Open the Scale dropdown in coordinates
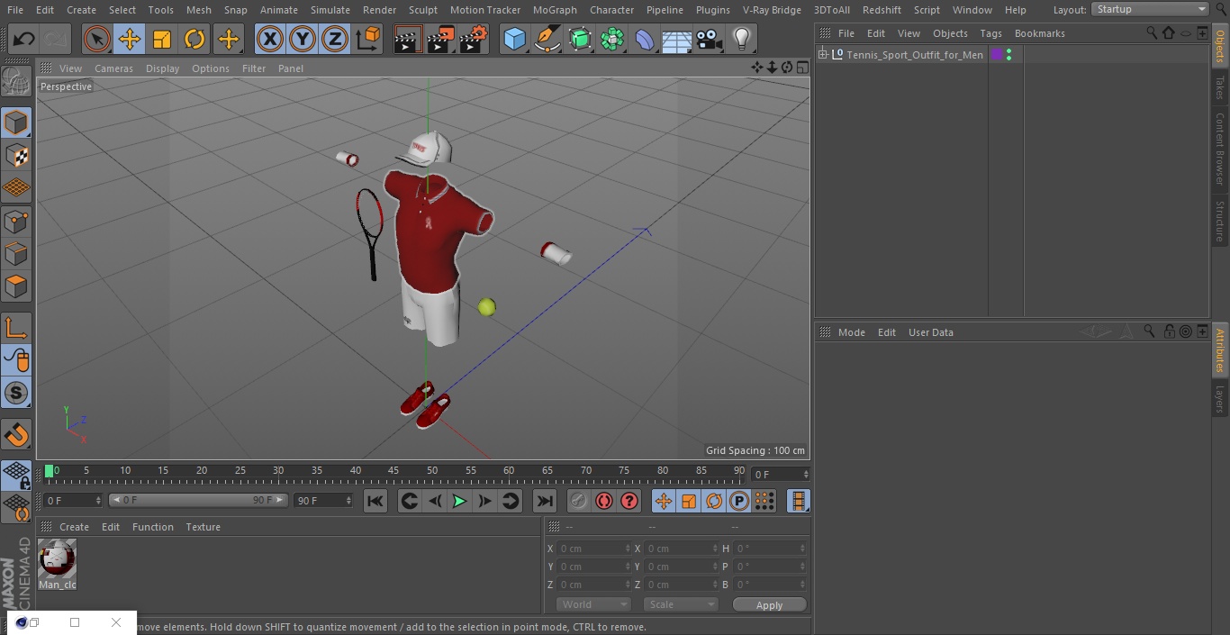Image resolution: width=1230 pixels, height=635 pixels. click(x=681, y=604)
